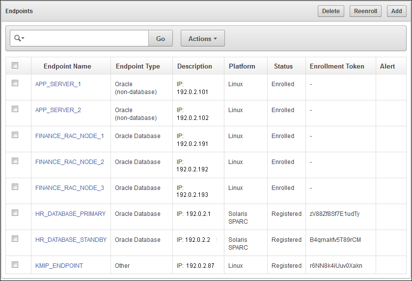Click Registered status of HR_DATABASE_STANDBY
The image size is (412, 281).
tap(286, 239)
